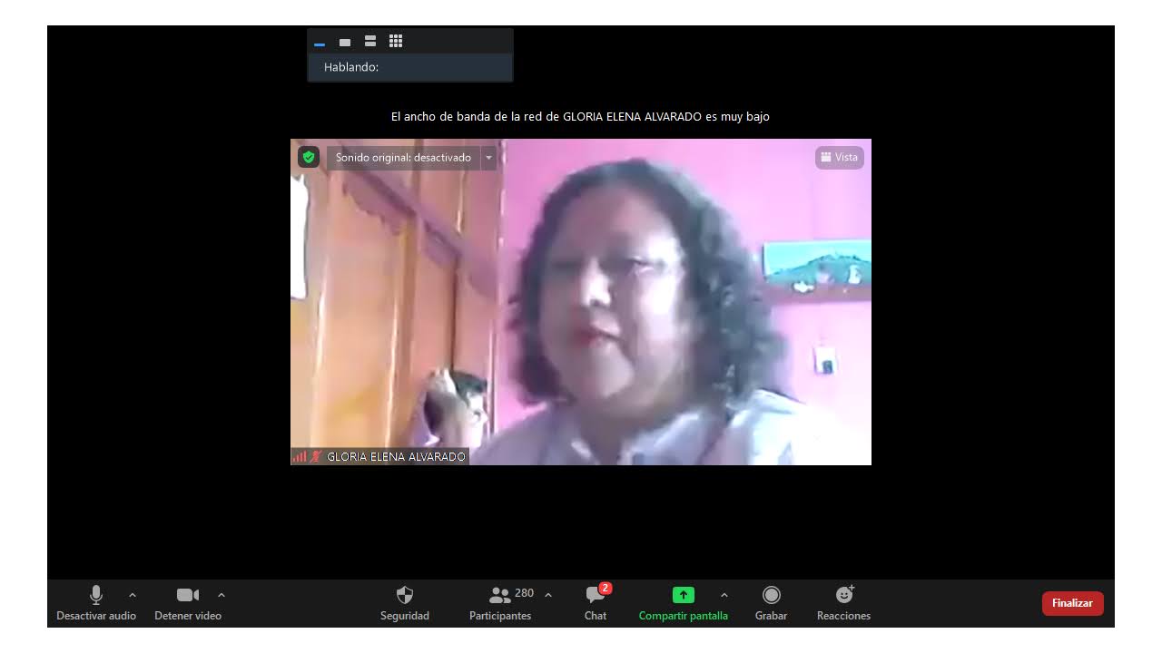Expand arrow next to Participantes count

coord(548,595)
